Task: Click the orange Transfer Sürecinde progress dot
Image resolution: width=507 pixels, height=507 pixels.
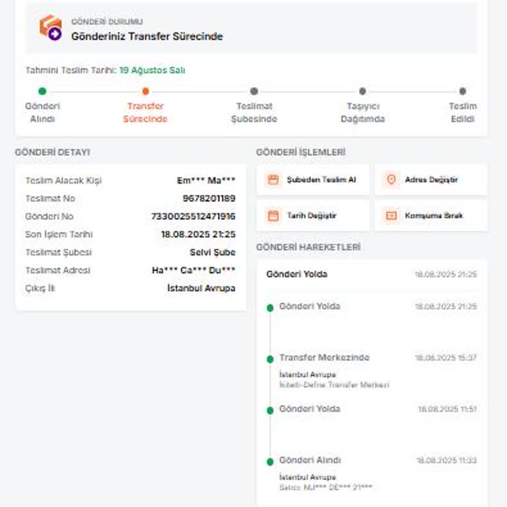Action: pos(145,91)
